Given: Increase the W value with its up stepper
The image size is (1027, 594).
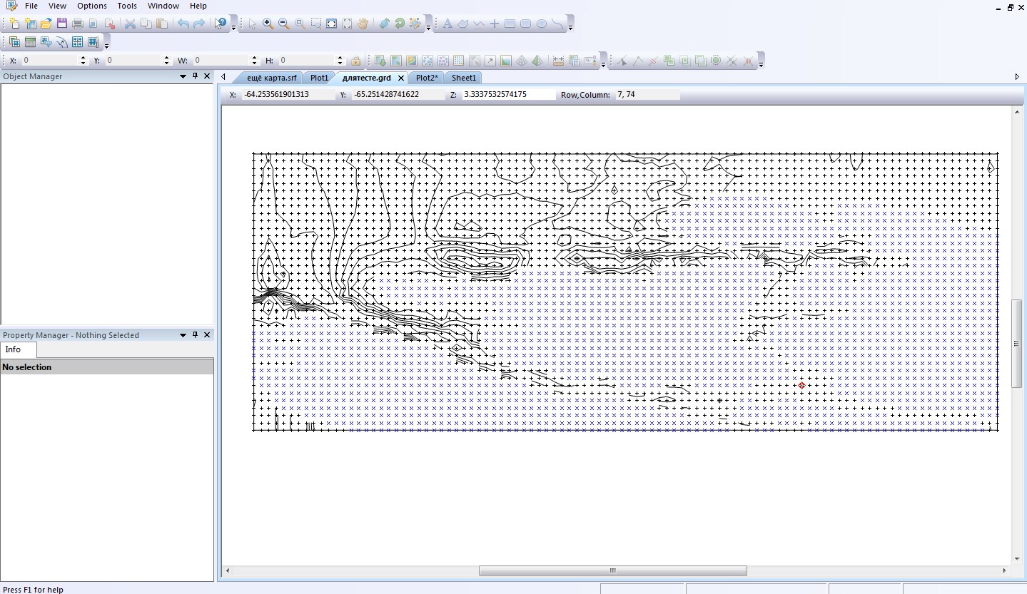Looking at the screenshot, I should click(x=254, y=57).
